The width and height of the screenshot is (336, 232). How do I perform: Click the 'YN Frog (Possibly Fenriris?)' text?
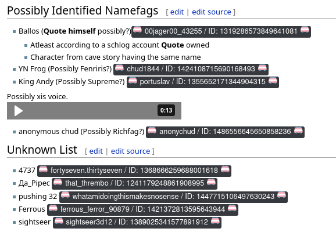(65, 69)
